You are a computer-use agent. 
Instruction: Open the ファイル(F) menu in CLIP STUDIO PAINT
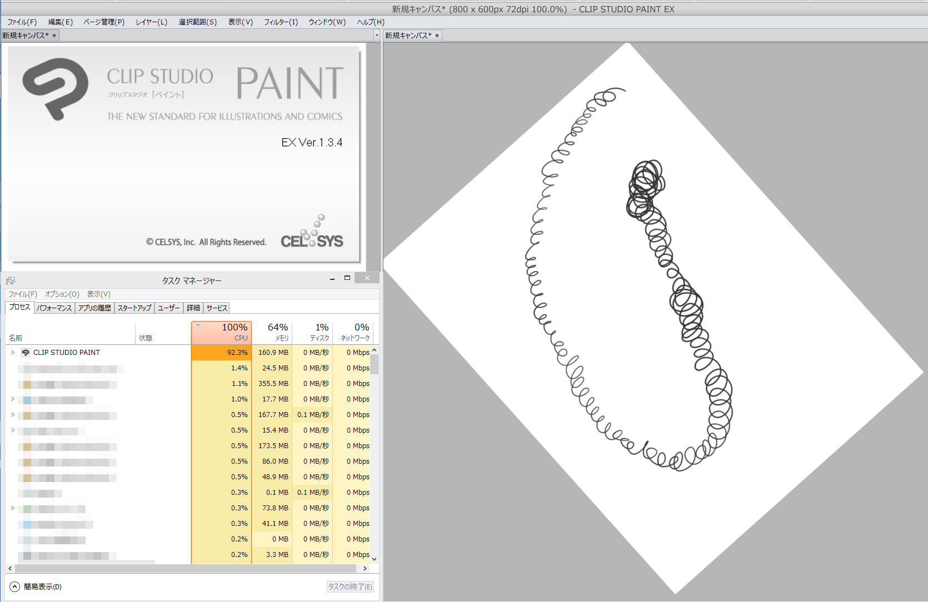click(x=22, y=22)
